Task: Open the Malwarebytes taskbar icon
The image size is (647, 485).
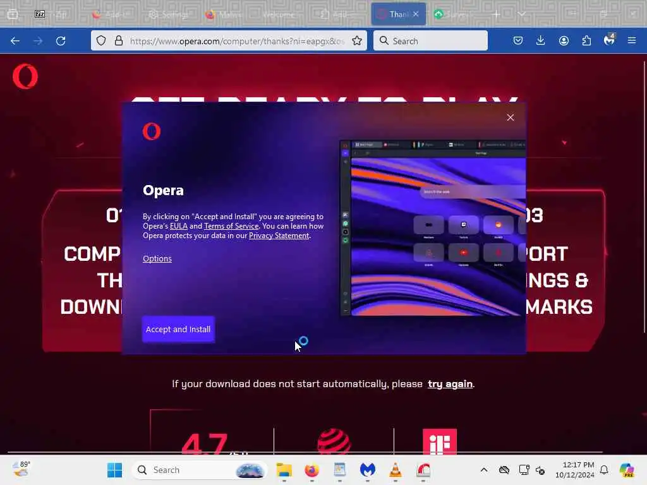Action: click(x=367, y=470)
